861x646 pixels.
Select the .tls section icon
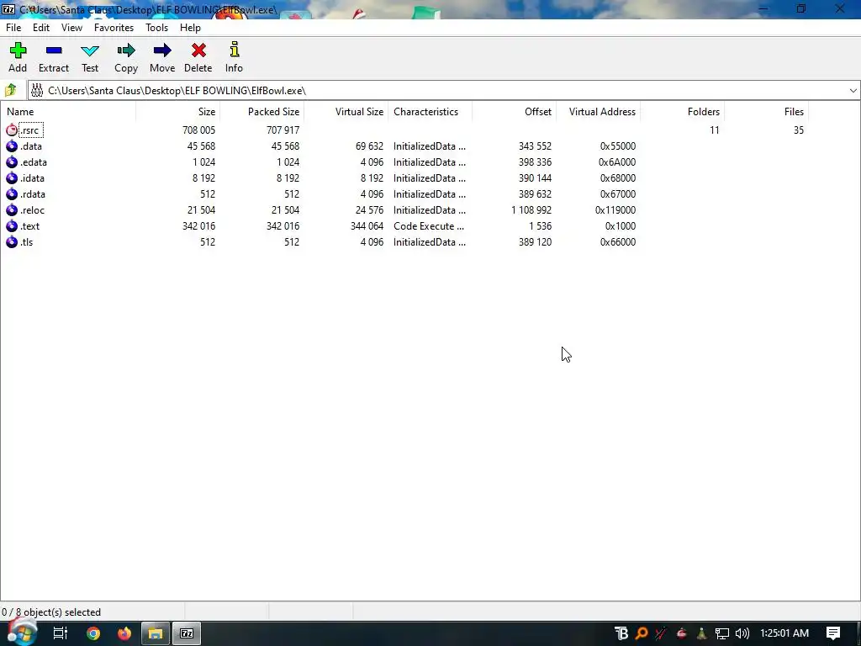(12, 241)
